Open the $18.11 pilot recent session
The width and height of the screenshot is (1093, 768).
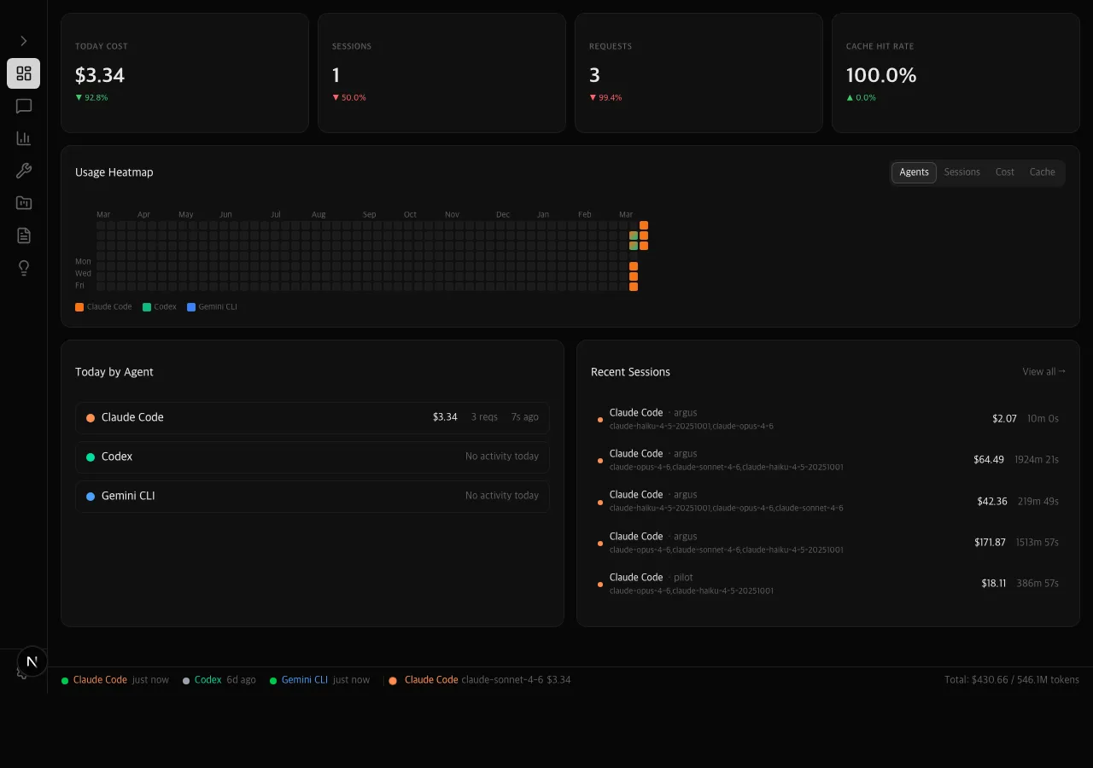[x=828, y=584]
